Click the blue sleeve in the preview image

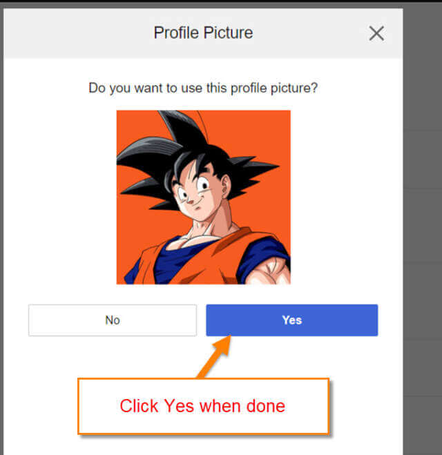click(261, 257)
